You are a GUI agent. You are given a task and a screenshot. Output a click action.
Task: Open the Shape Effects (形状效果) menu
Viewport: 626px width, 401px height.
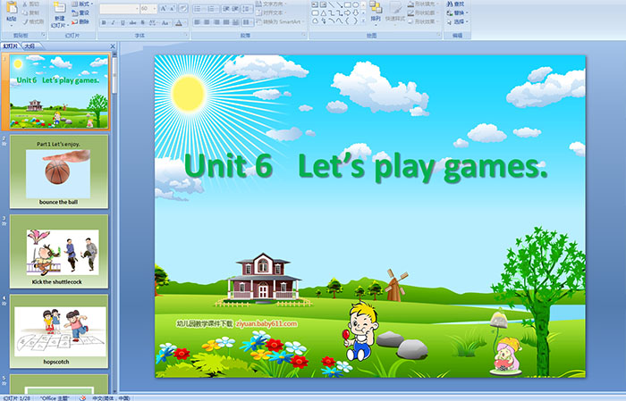coord(422,21)
